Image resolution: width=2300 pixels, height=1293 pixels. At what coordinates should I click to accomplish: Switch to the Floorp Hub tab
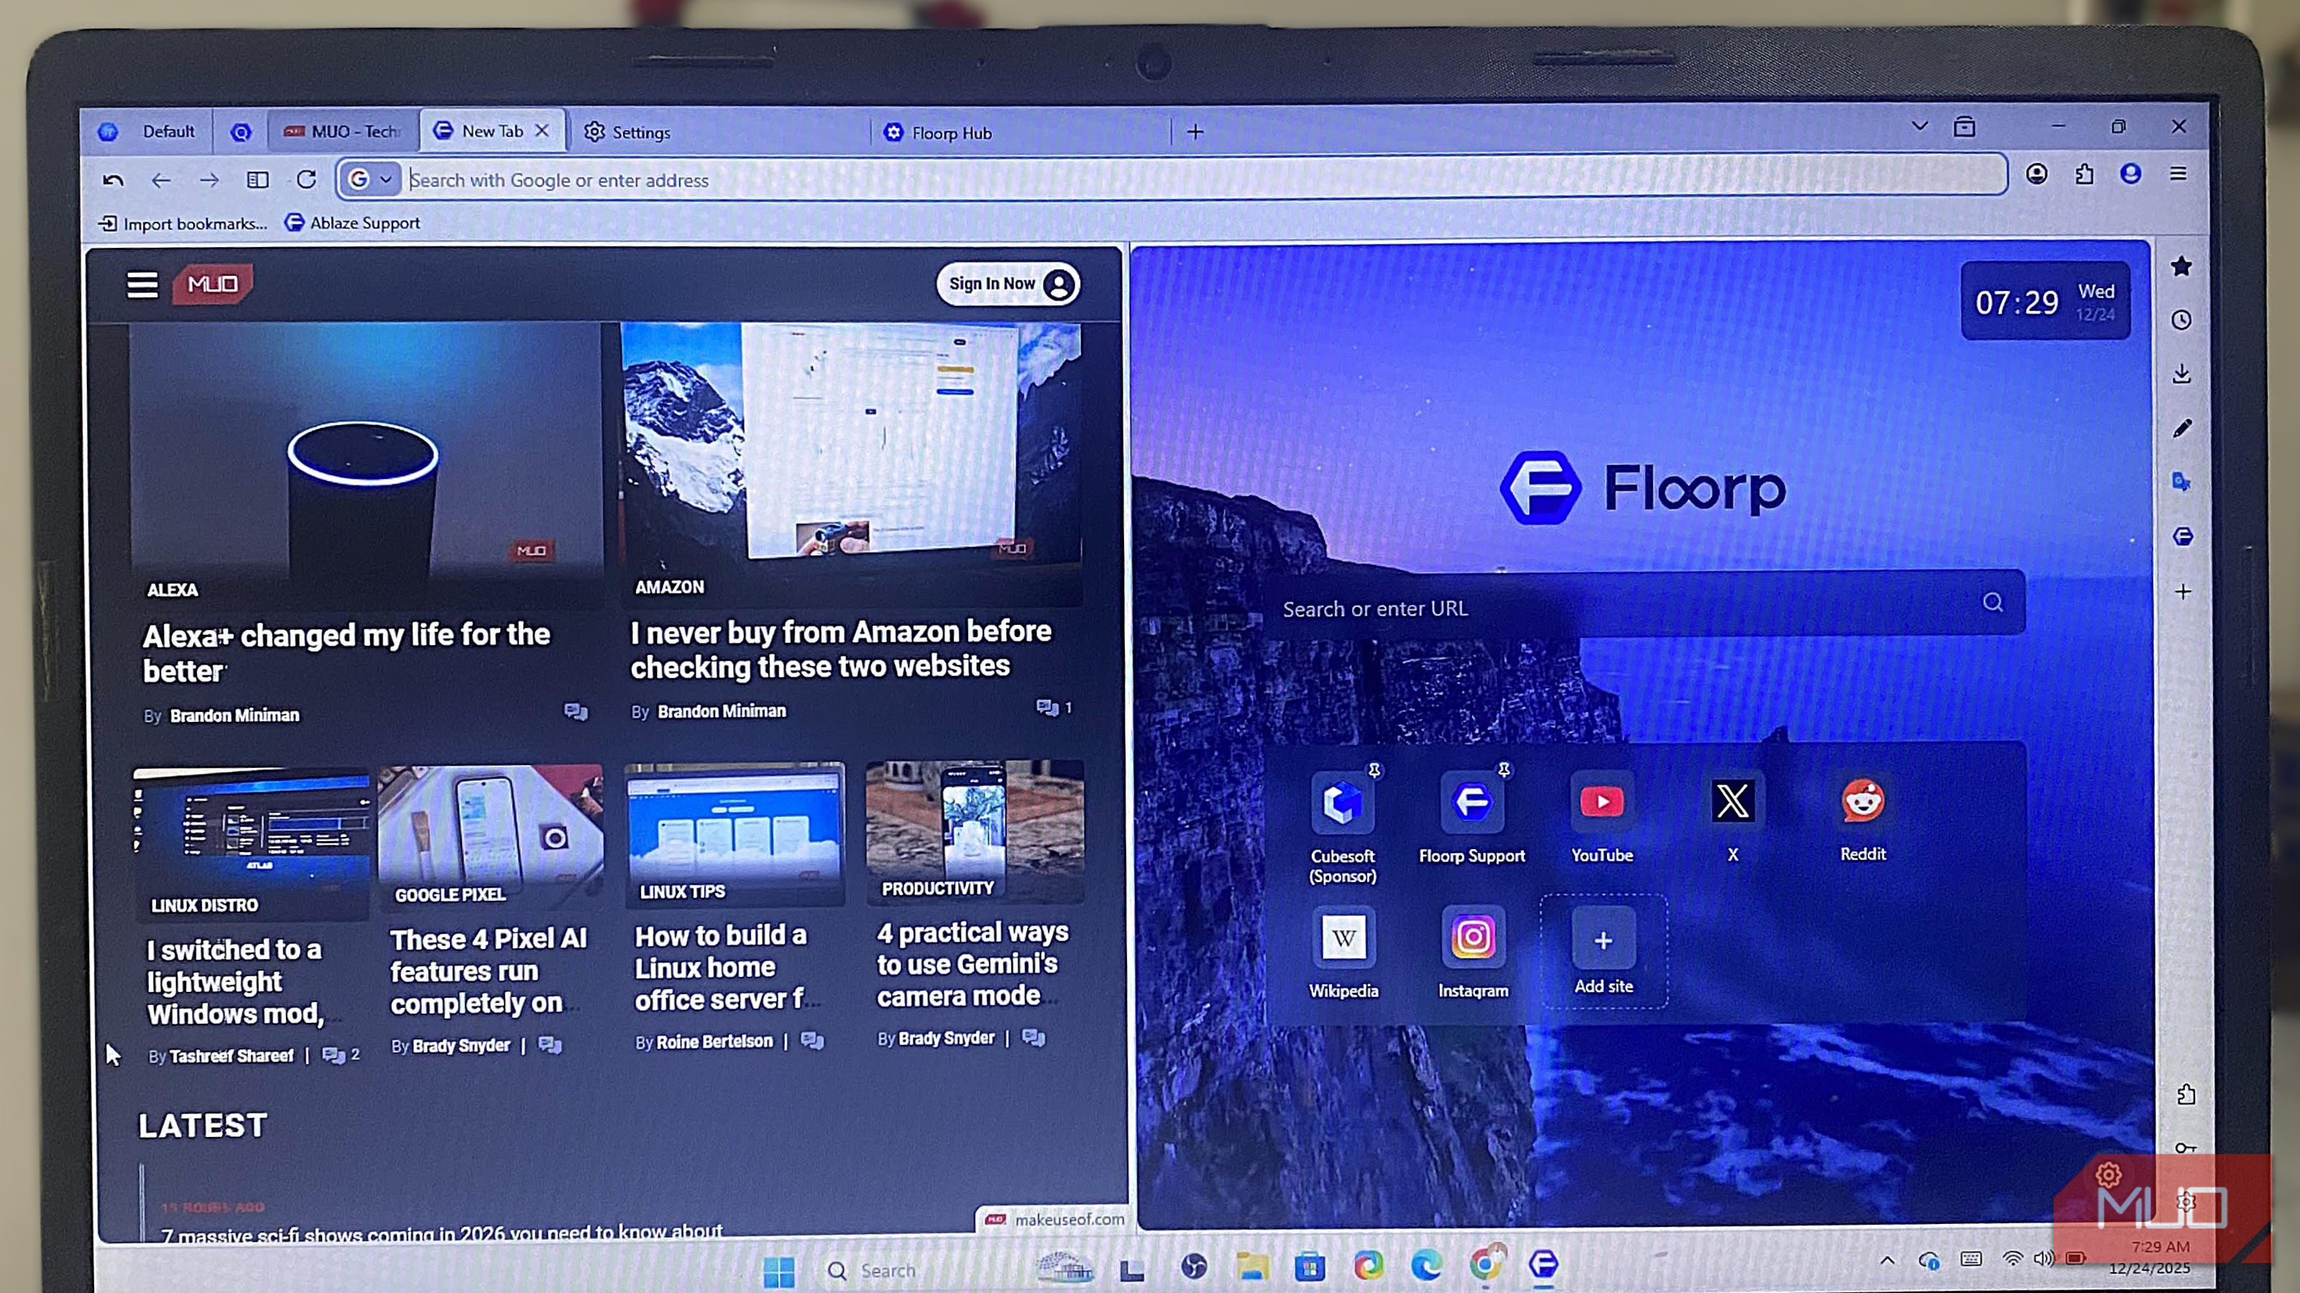[x=949, y=132]
